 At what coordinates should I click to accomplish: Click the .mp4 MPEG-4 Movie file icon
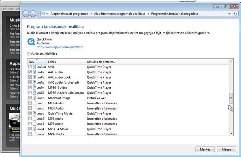coord(35,129)
